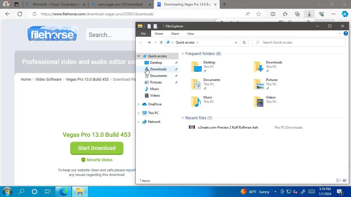Image resolution: width=351 pixels, height=197 pixels.
Task: Open Edge browser essentials icon
Action: point(321,14)
